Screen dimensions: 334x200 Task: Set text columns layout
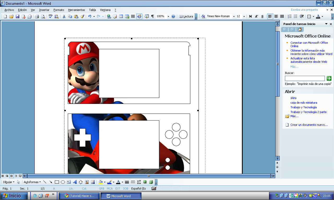click(x=133, y=16)
